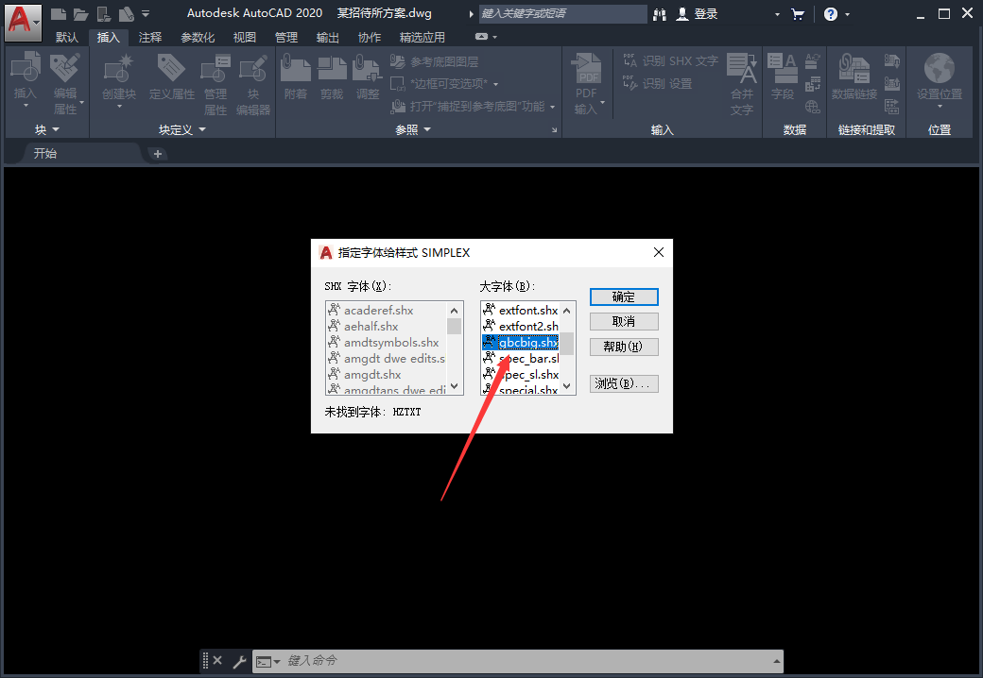Select spec_sl.shx in big font list
Image resolution: width=983 pixels, height=678 pixels.
point(521,374)
